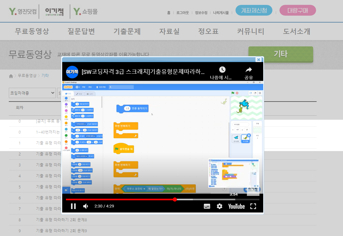Open the 정오표 menu
Image resolution: width=343 pixels, height=236 pixels.
pyautogui.click(x=208, y=31)
